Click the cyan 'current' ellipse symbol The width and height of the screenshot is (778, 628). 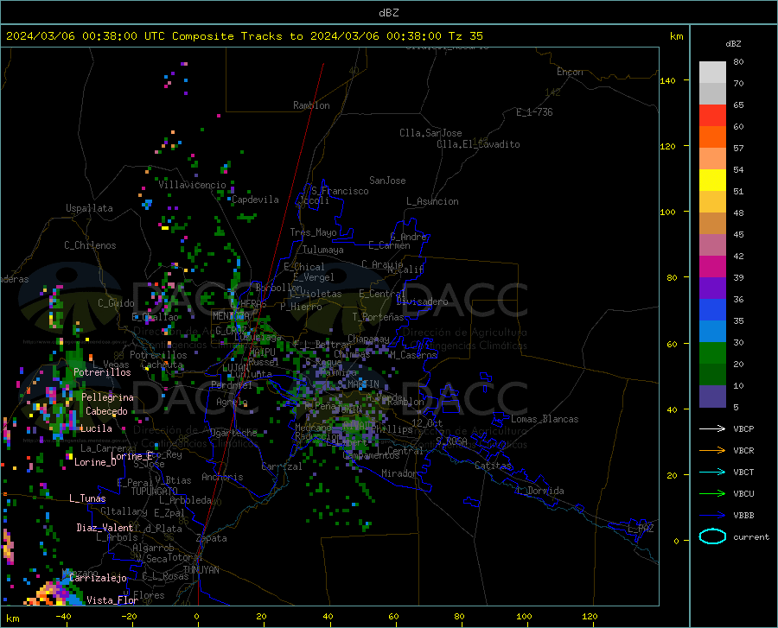(712, 536)
